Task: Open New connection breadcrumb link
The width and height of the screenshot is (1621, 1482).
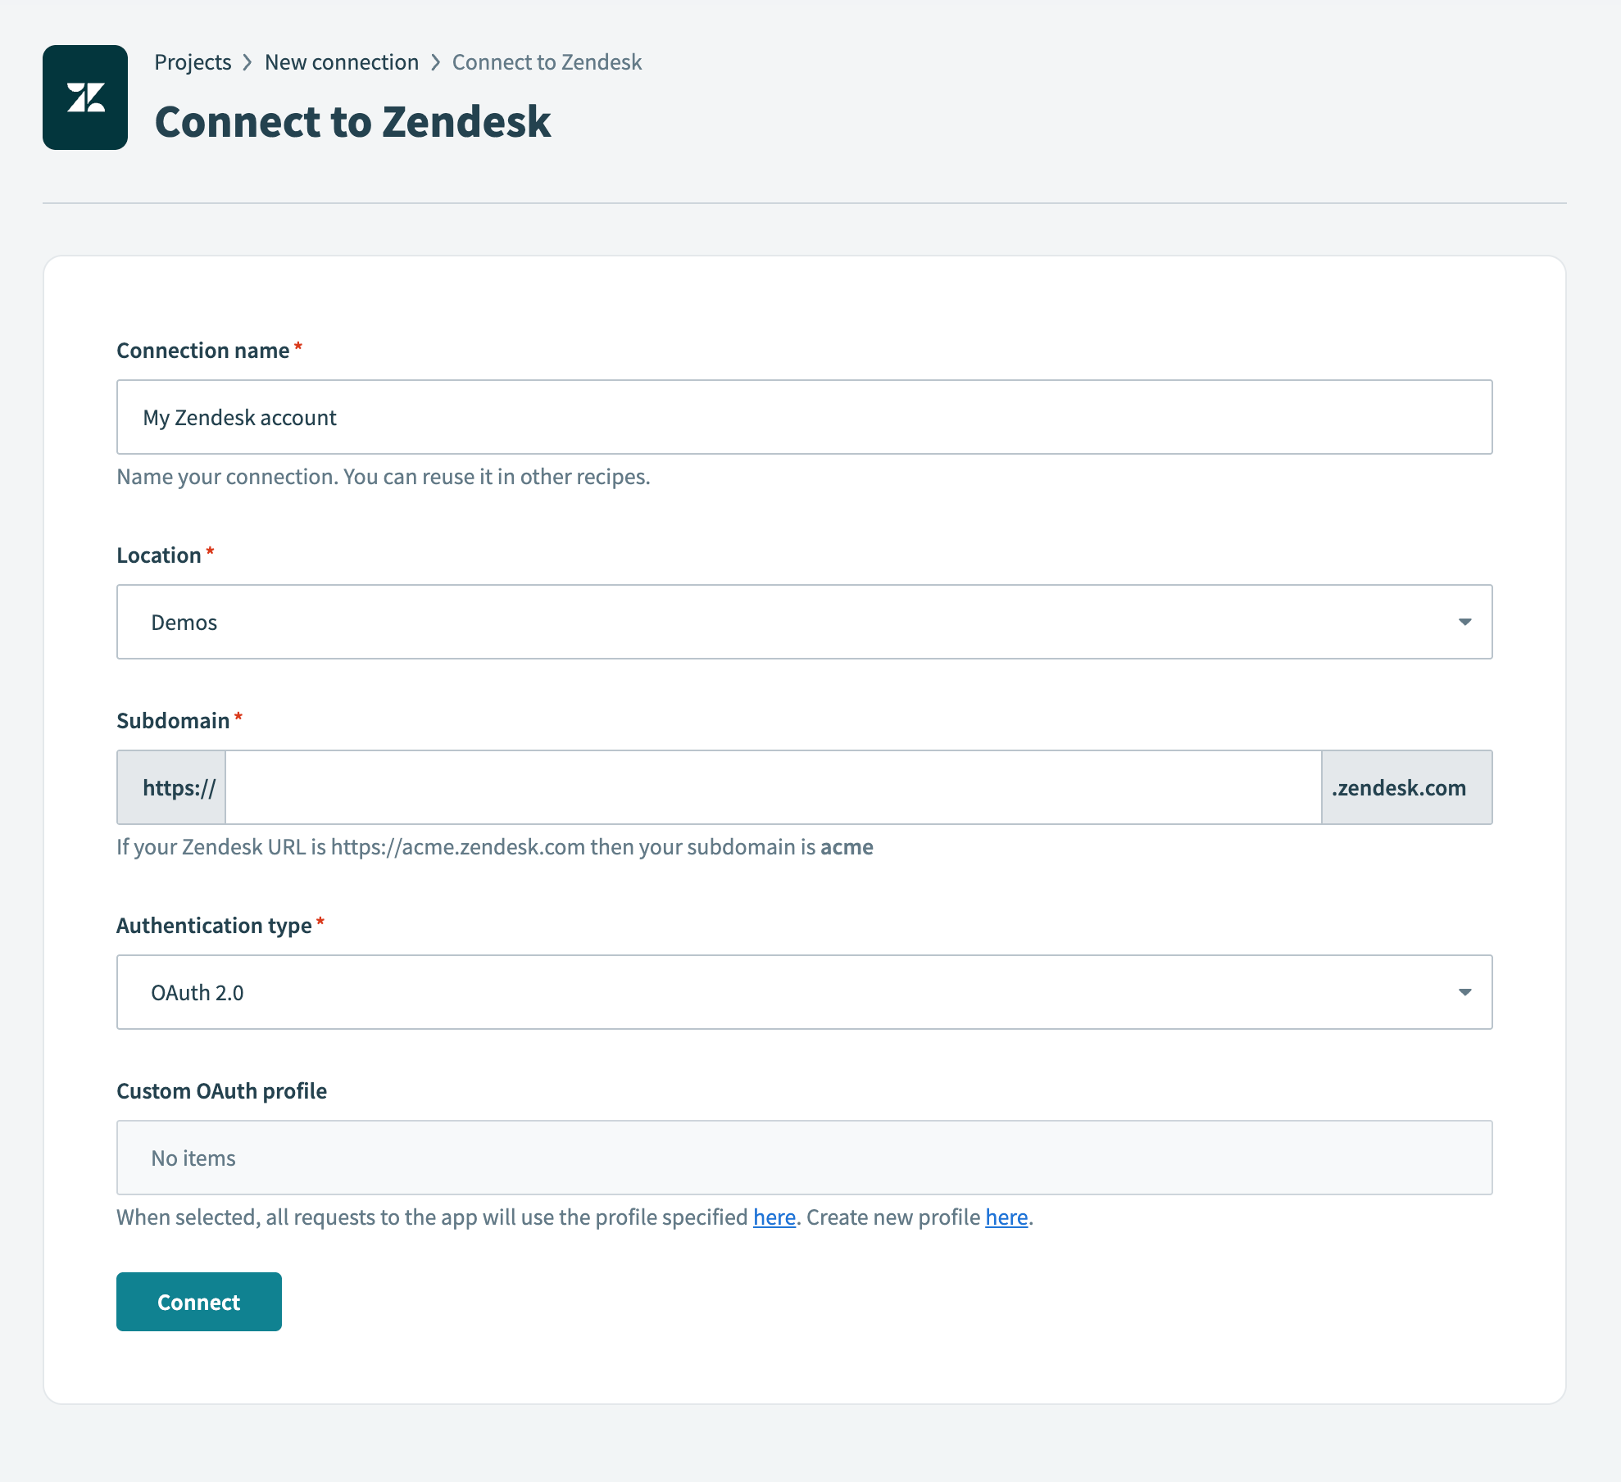Action: pos(342,61)
